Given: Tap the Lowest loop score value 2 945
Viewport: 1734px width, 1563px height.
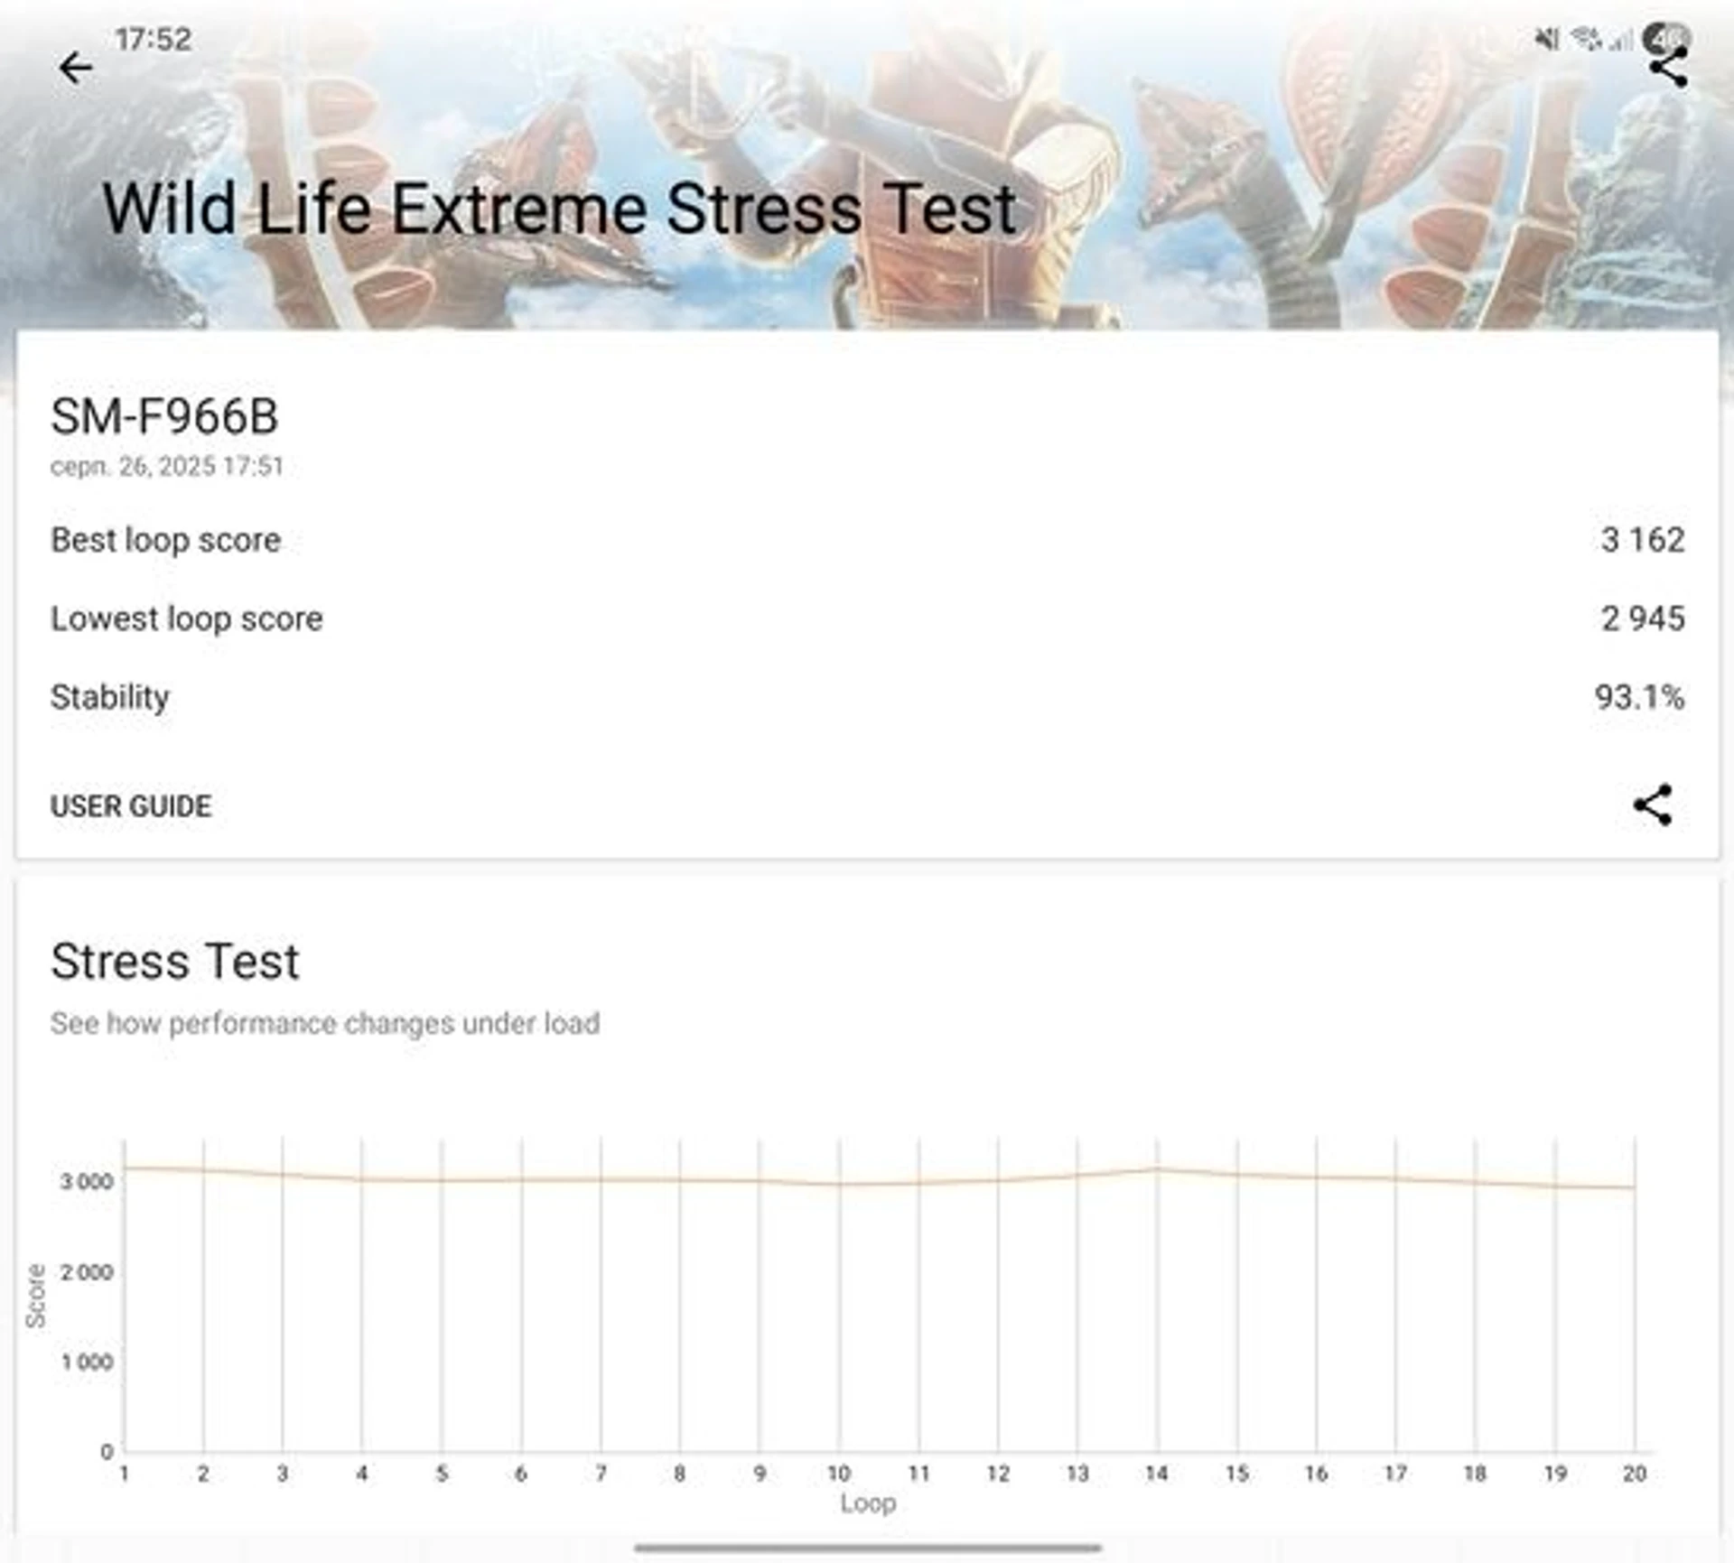Looking at the screenshot, I should pyautogui.click(x=1642, y=619).
